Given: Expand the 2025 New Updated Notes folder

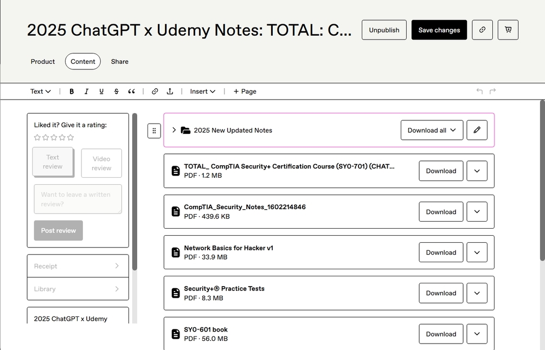Looking at the screenshot, I should point(174,130).
